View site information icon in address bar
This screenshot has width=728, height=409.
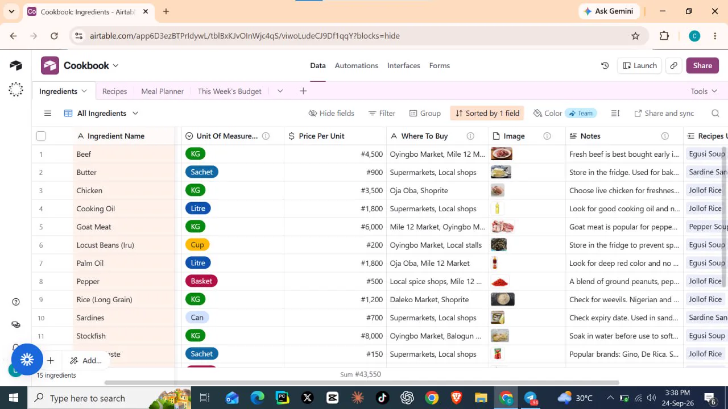pyautogui.click(x=79, y=36)
